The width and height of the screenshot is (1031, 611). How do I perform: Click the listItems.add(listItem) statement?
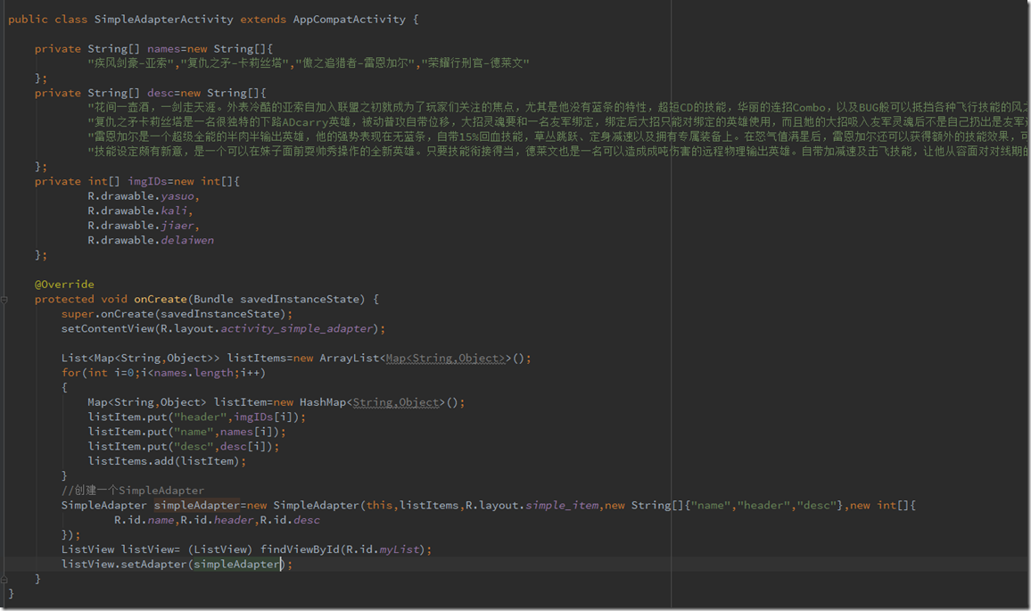[x=166, y=461]
